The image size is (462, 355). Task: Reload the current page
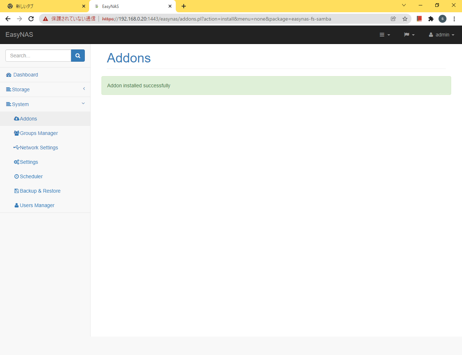pos(31,19)
